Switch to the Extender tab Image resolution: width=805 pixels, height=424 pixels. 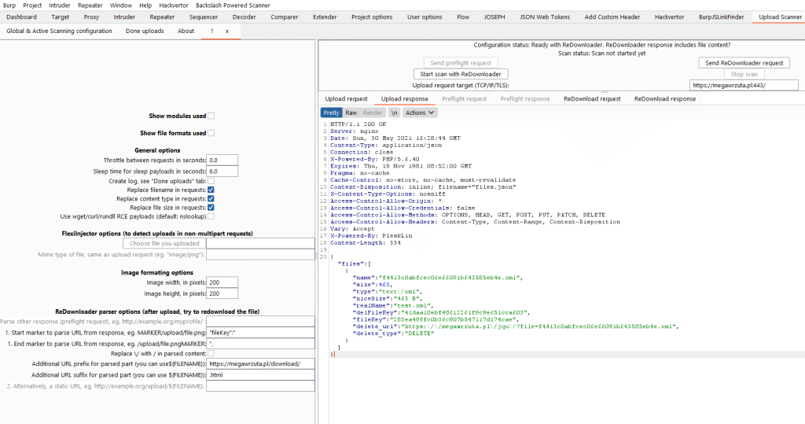pos(325,17)
